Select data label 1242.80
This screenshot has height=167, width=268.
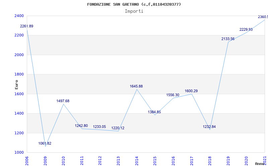pyautogui.click(x=81, y=126)
